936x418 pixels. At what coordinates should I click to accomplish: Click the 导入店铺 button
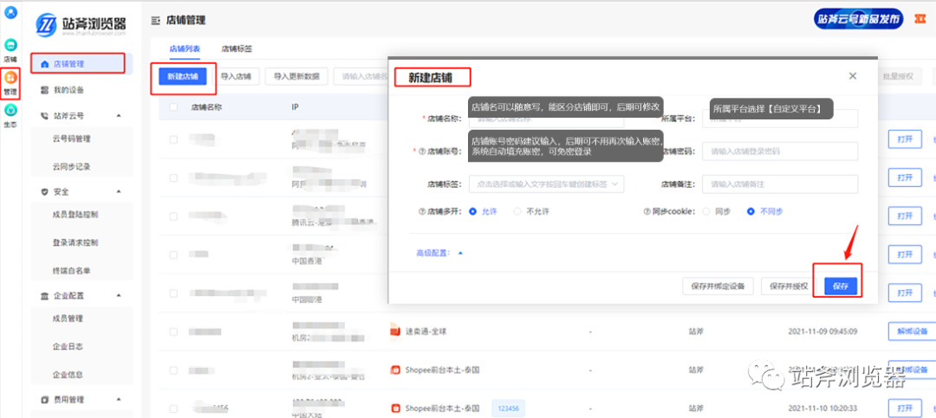pyautogui.click(x=236, y=76)
